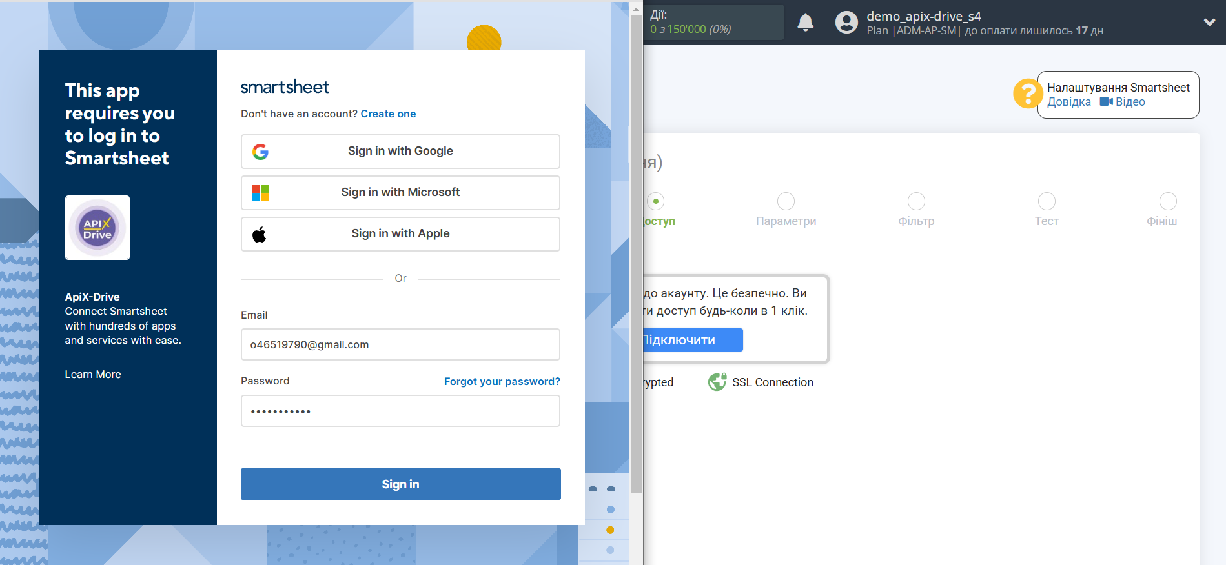
Task: Click the blue Sign in button
Action: point(400,484)
